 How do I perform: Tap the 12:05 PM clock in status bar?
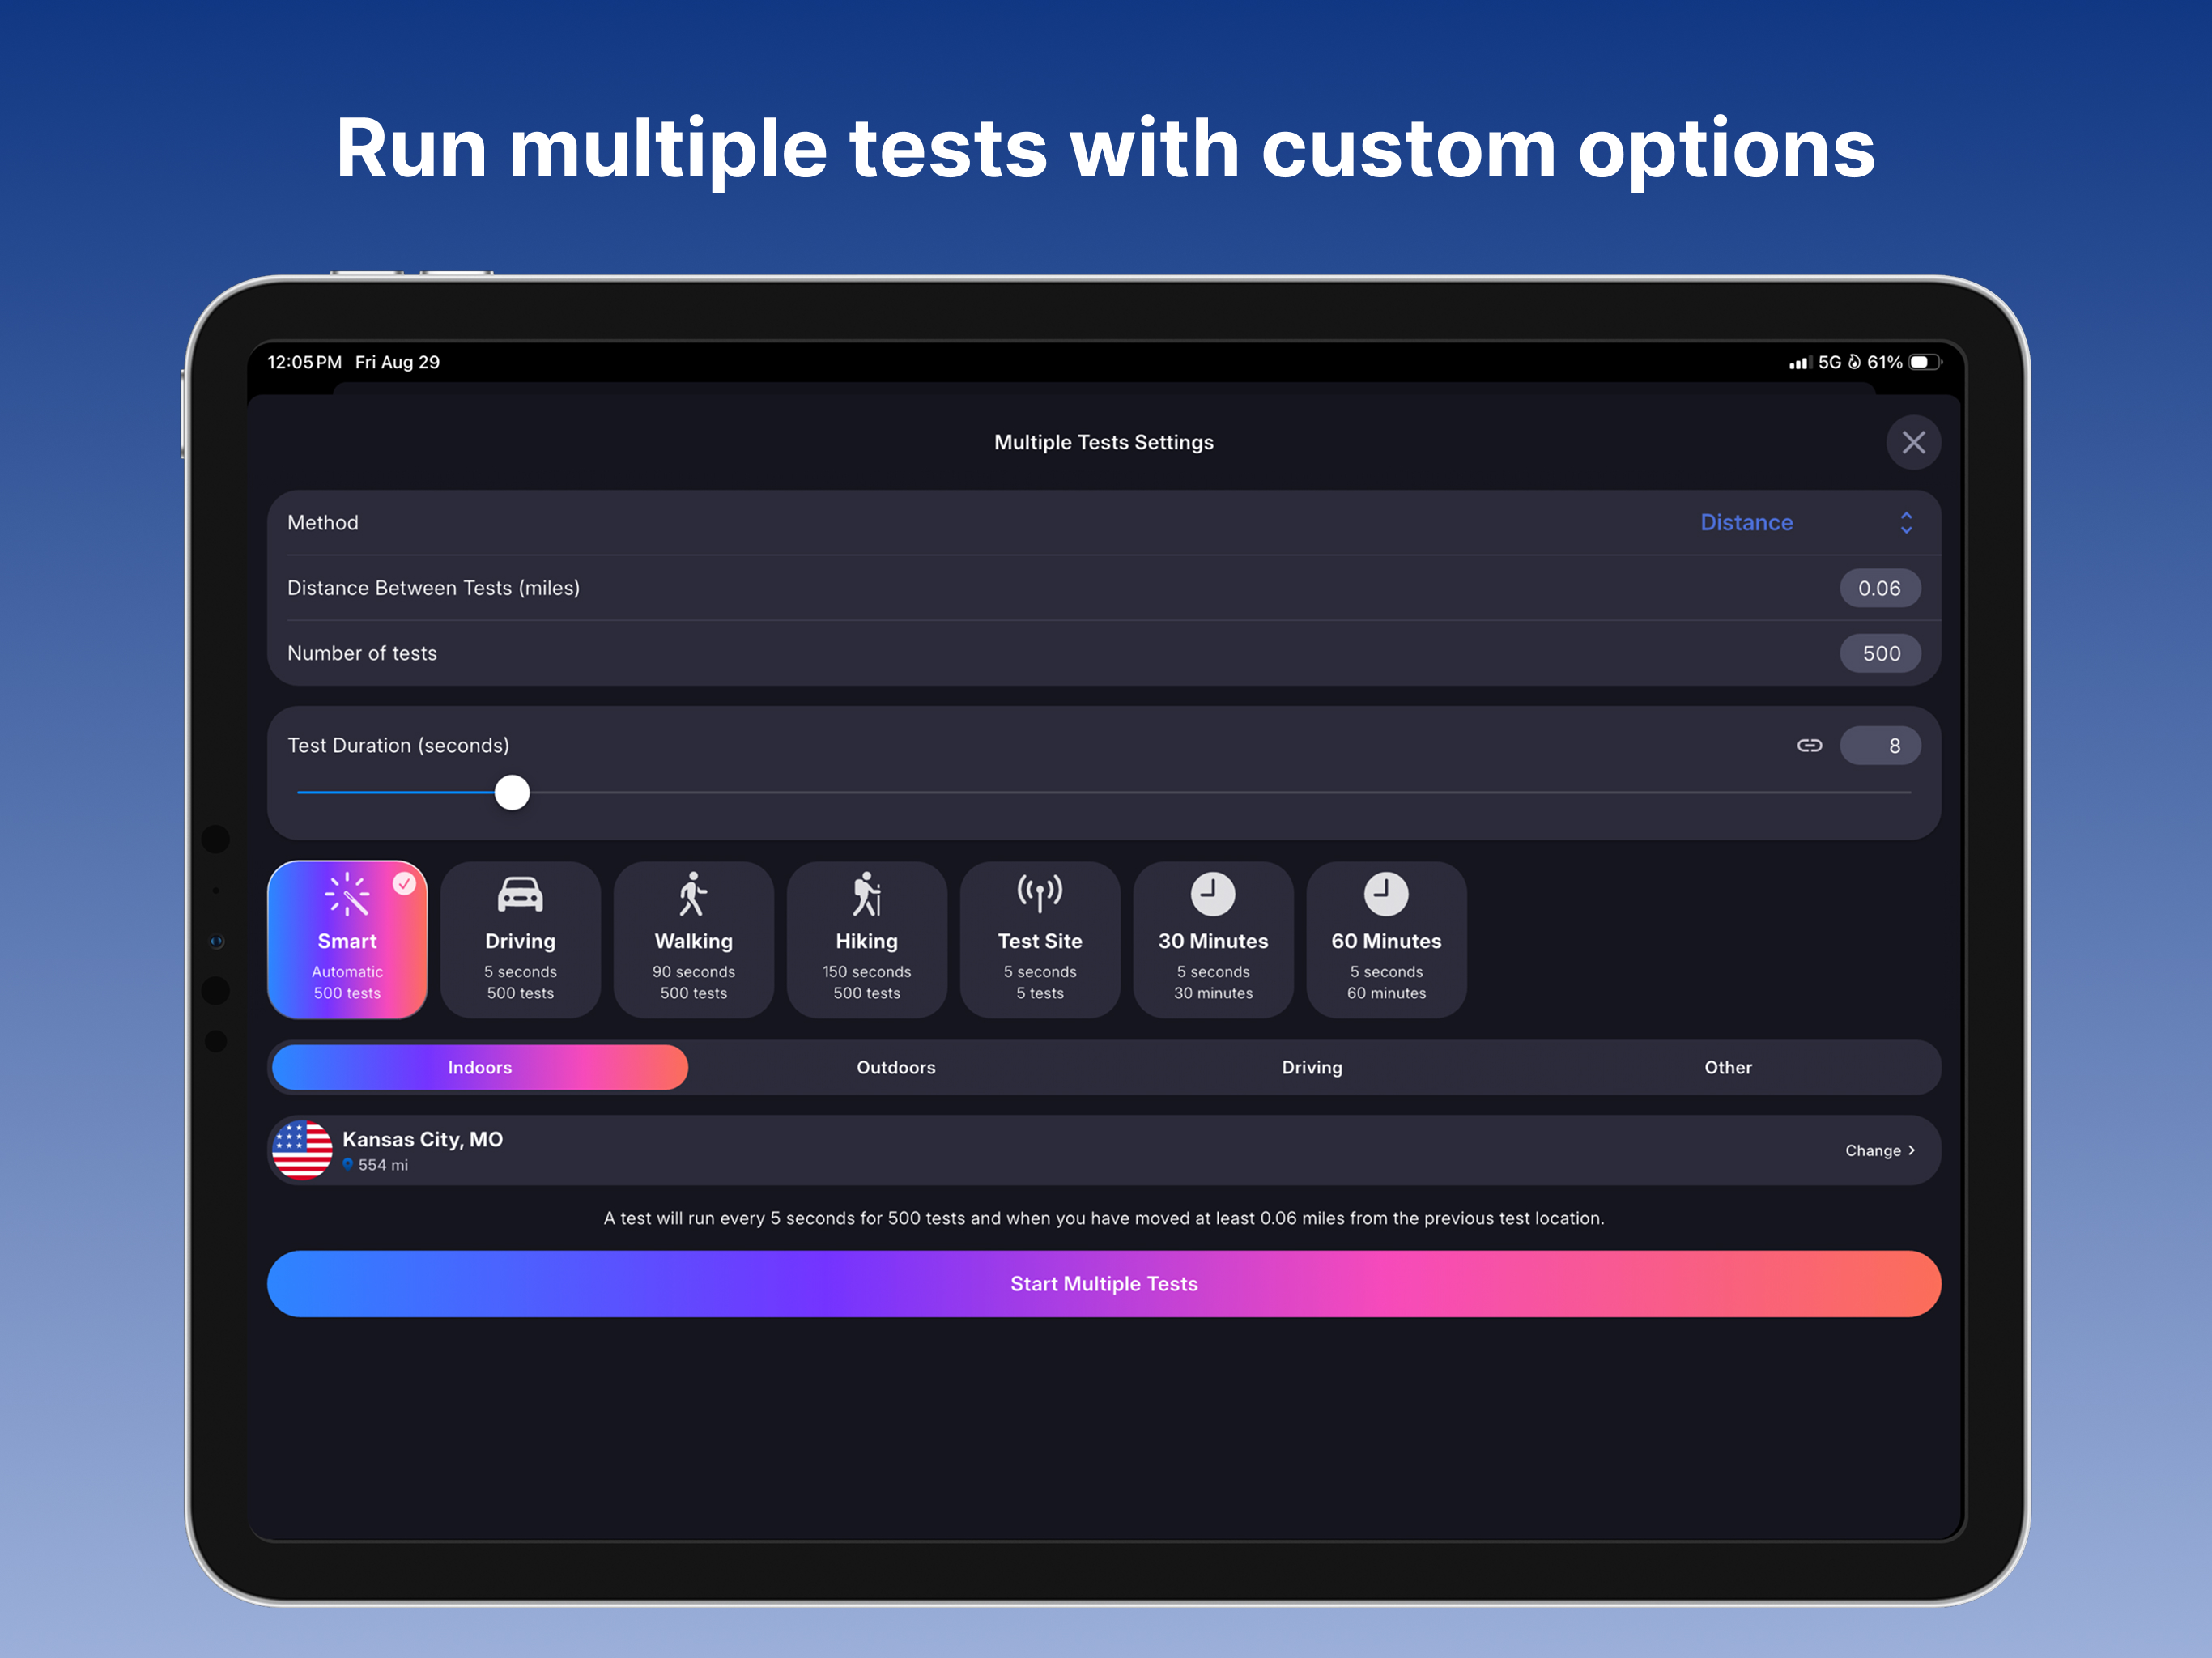[x=304, y=362]
